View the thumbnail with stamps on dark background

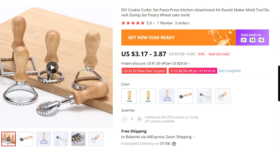tap(78, 139)
